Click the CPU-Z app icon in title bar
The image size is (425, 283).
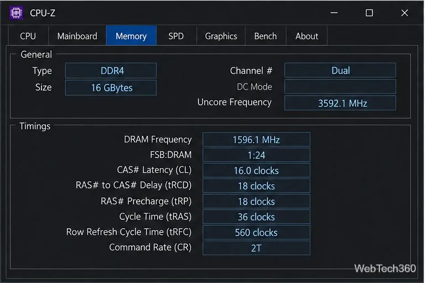16,13
